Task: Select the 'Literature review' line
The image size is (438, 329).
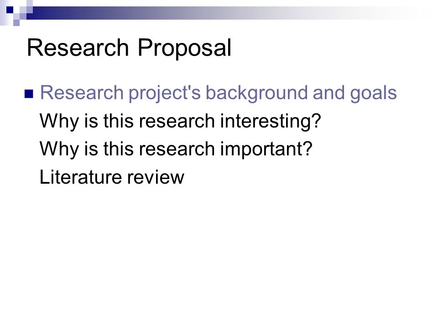Action: pos(112,177)
